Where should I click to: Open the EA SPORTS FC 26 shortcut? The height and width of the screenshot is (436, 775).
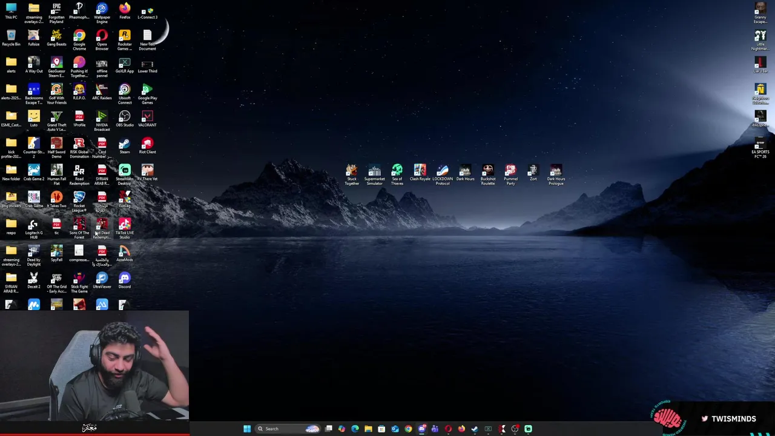click(x=760, y=148)
